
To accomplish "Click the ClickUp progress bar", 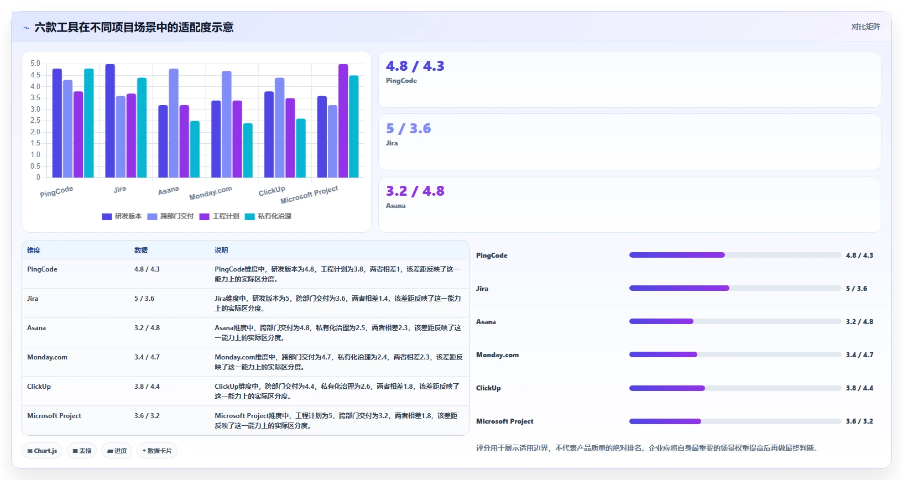I will pyautogui.click(x=735, y=388).
